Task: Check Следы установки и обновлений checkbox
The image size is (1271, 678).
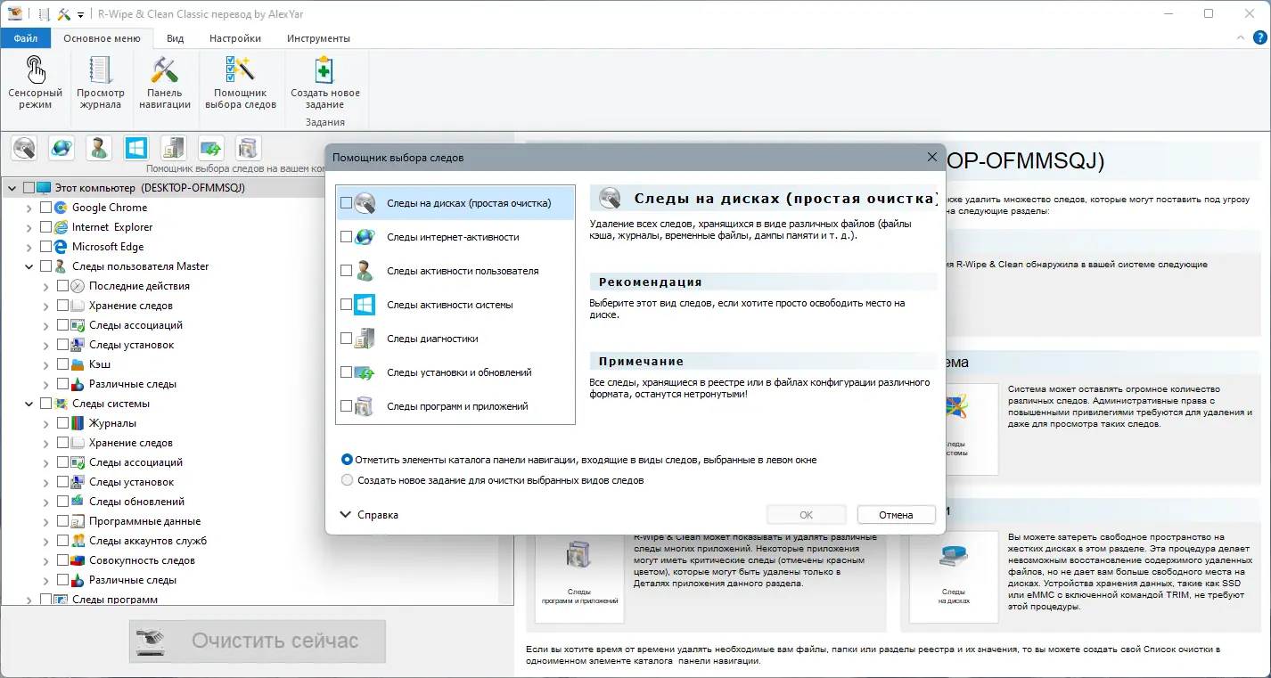Action: [346, 372]
